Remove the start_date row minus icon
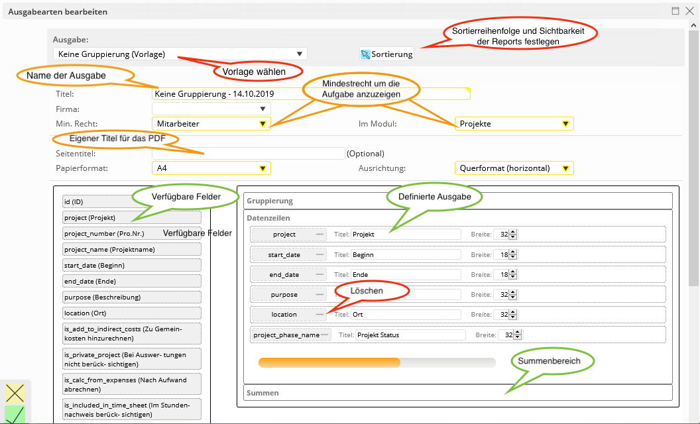 coord(320,255)
